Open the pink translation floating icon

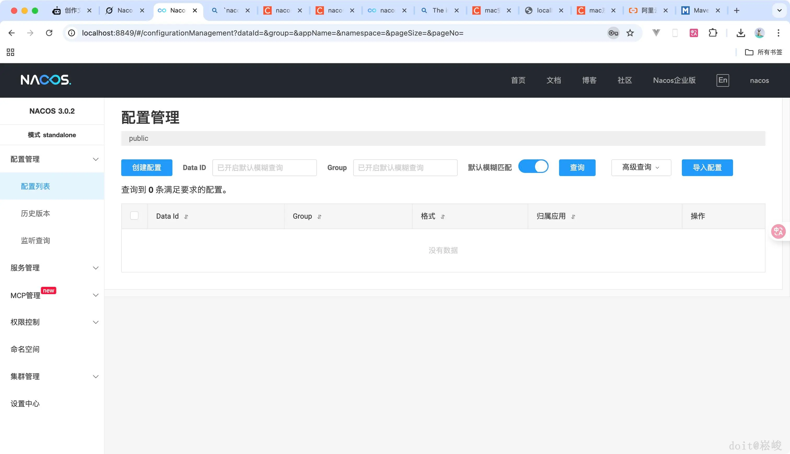coord(778,231)
